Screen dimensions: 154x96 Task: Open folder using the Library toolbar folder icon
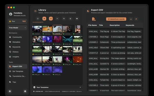[64, 19]
